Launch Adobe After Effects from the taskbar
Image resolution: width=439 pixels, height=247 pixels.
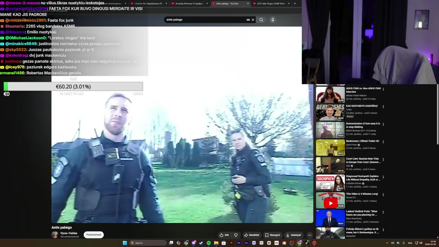click(x=239, y=243)
